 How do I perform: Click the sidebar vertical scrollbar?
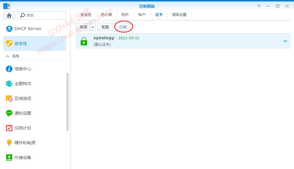click(68, 102)
